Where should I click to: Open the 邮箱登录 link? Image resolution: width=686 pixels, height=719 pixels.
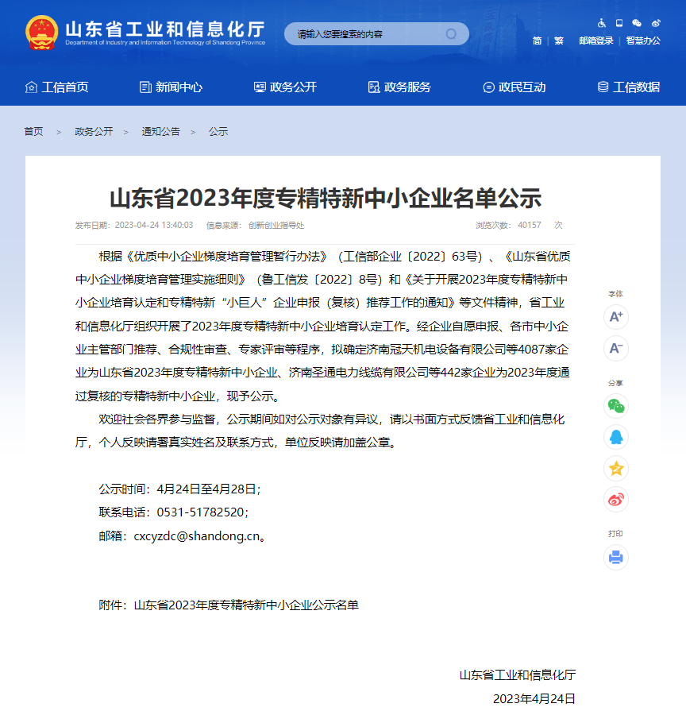(596, 41)
